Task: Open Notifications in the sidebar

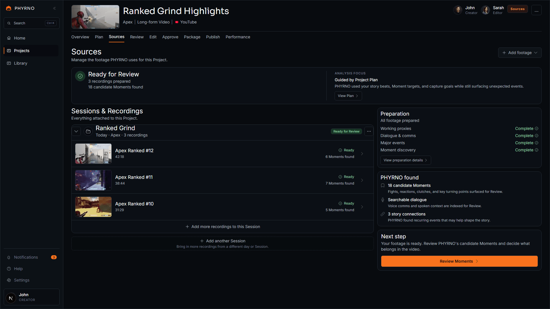Action: point(31,257)
